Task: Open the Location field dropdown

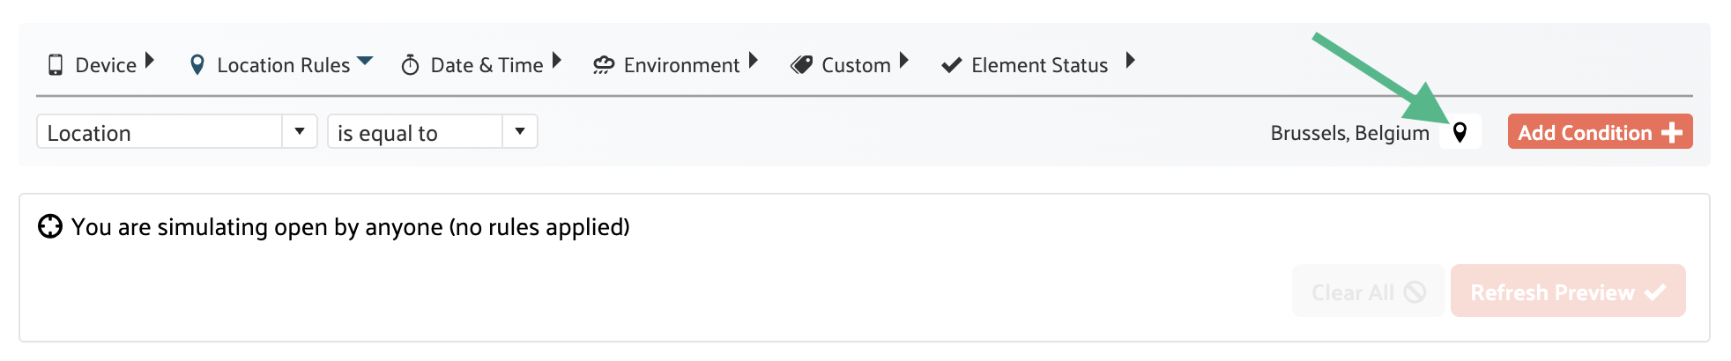Action: pos(300,132)
